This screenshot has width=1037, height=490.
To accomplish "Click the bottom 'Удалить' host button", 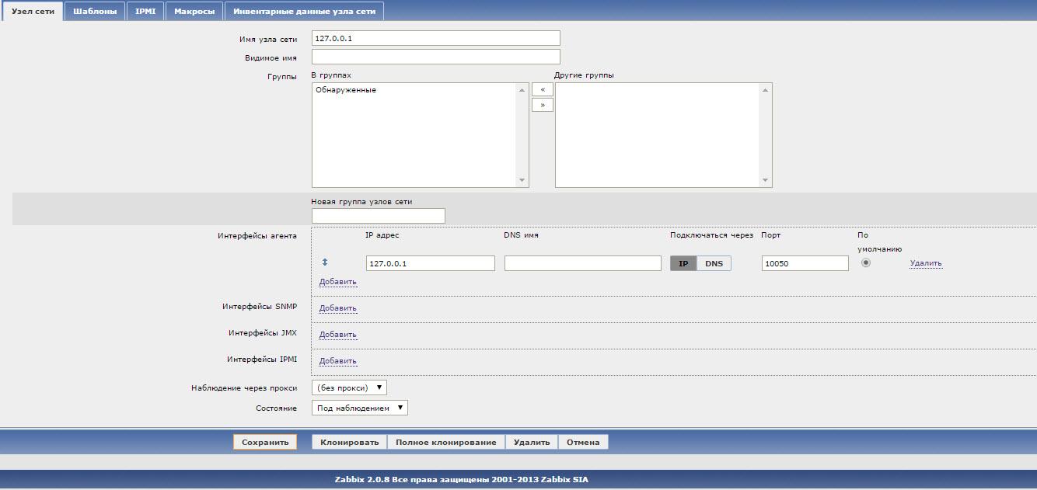I will (x=532, y=442).
